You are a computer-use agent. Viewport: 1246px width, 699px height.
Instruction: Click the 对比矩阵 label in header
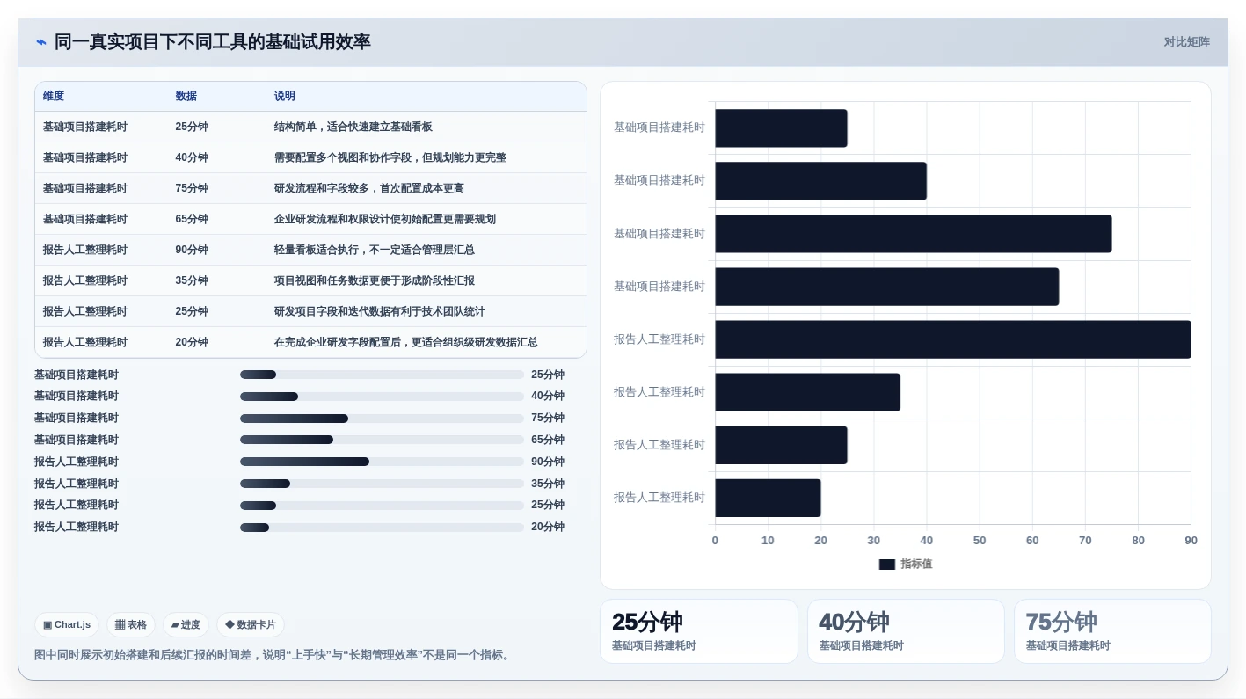point(1187,42)
